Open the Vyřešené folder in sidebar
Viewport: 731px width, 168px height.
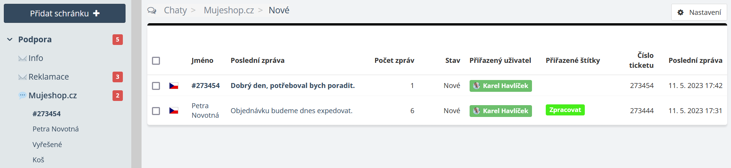coord(47,145)
